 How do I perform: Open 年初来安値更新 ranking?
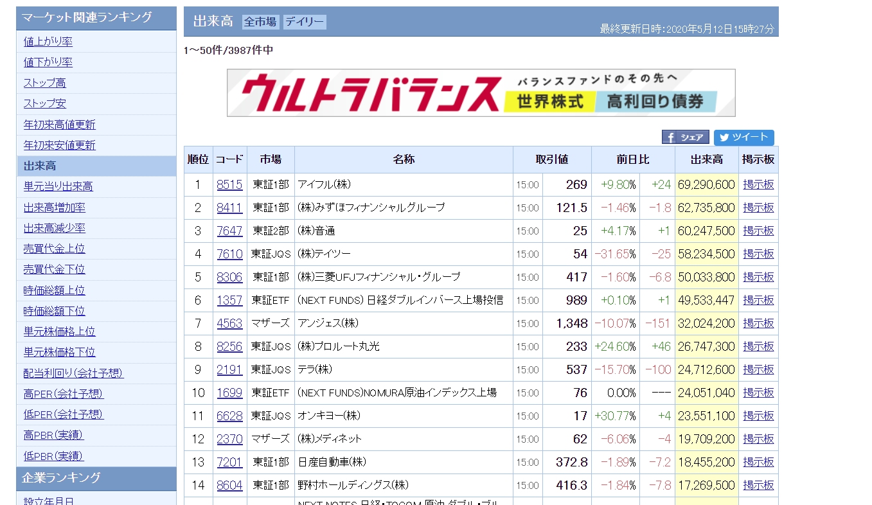60,145
